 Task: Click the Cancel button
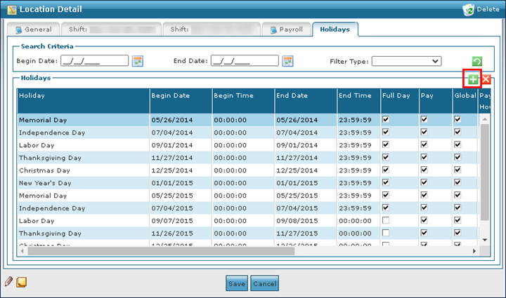pos(264,283)
